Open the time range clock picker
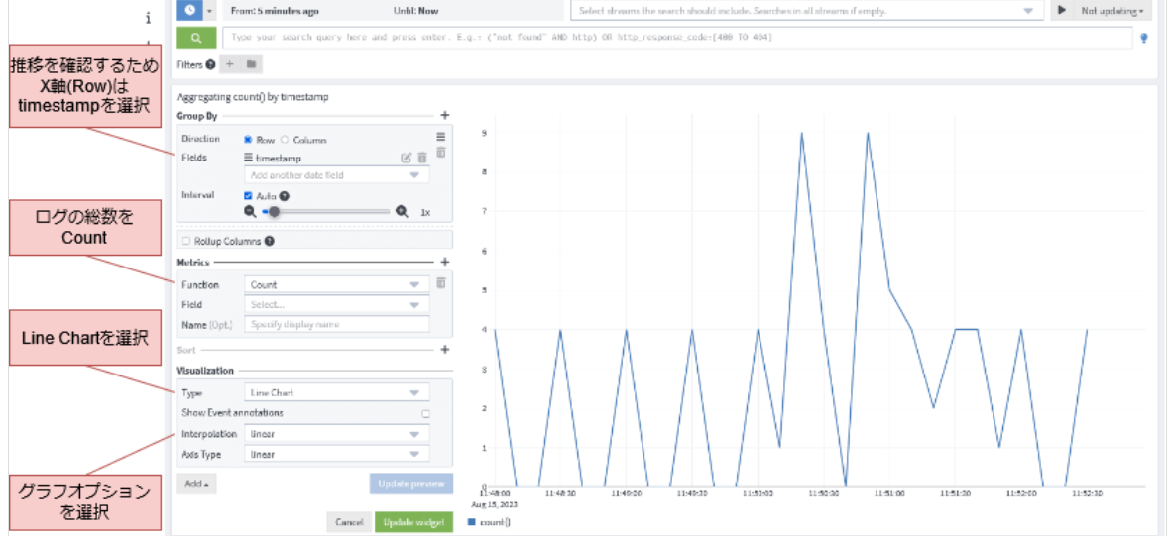The height and width of the screenshot is (536, 1170). pyautogui.click(x=188, y=10)
